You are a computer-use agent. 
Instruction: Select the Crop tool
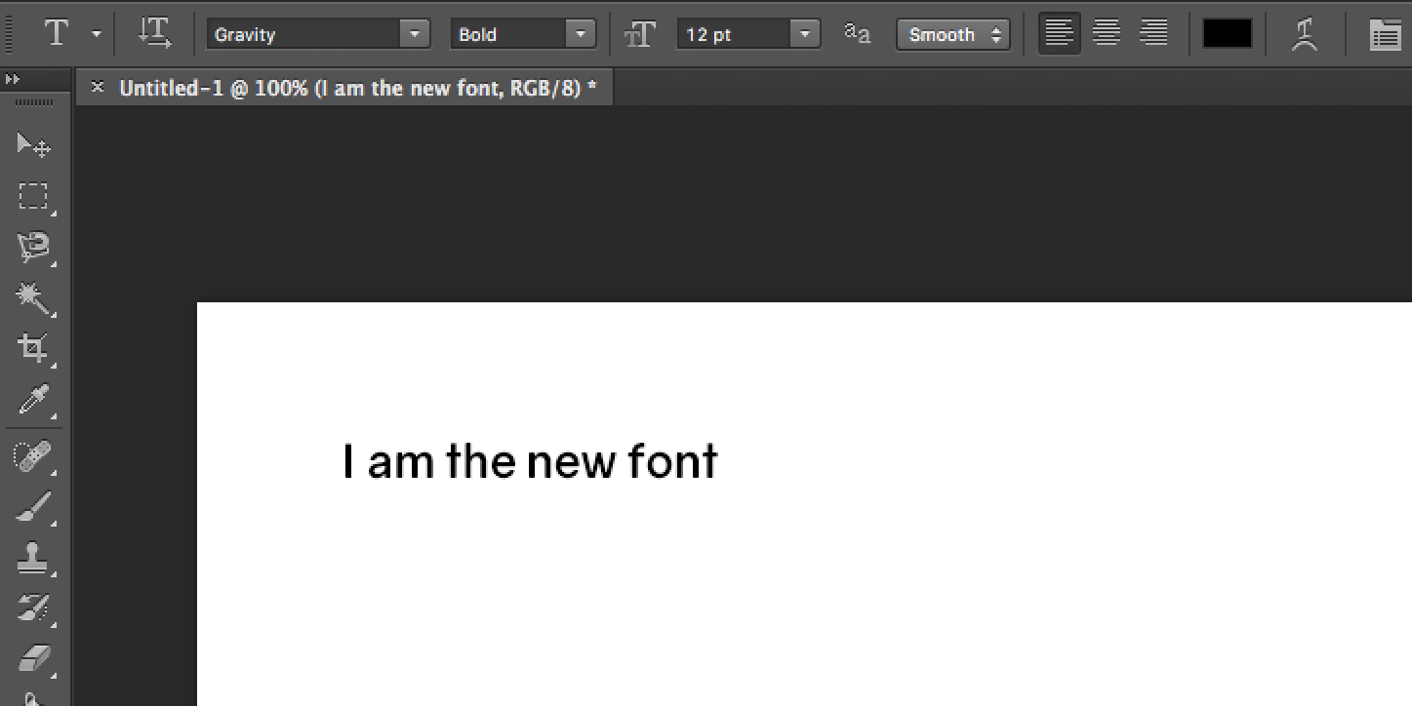(x=33, y=348)
